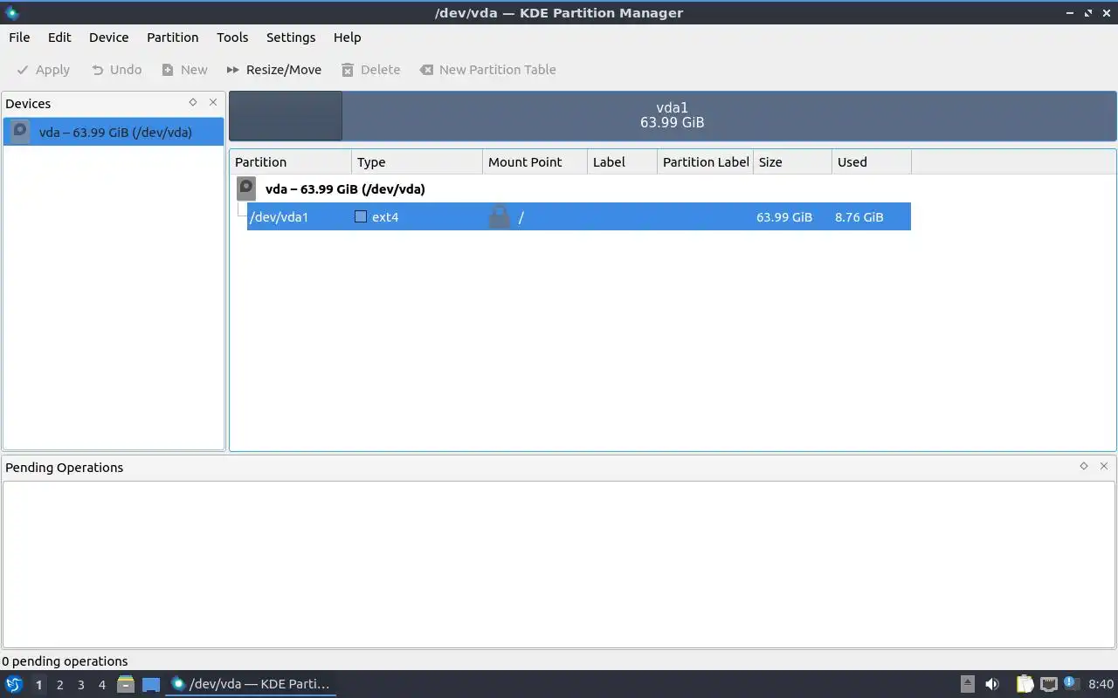Sort by the Partition Label column header
Viewport: 1118px width, 698px height.
click(x=705, y=162)
